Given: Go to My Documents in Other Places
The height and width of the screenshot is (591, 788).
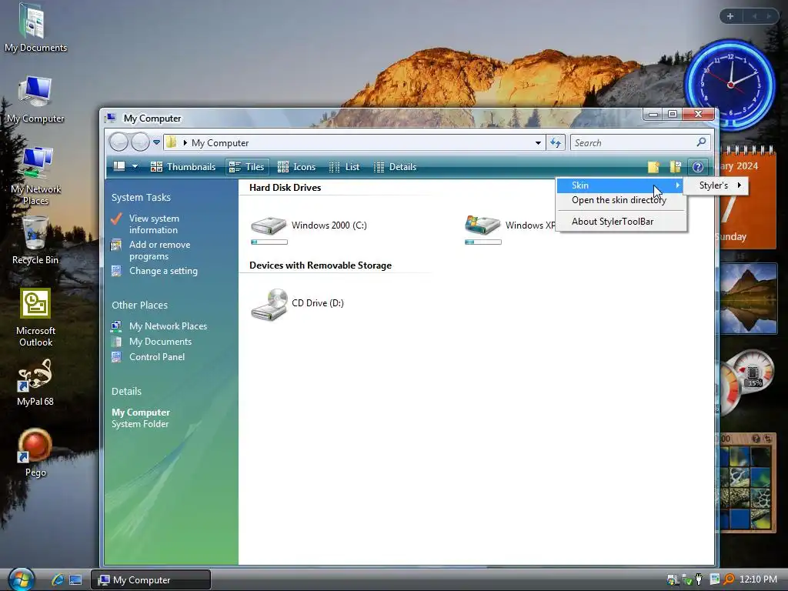Looking at the screenshot, I should pos(160,342).
